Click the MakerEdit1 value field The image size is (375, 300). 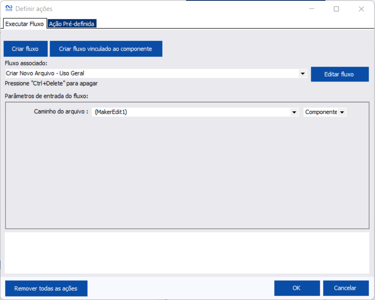click(x=190, y=112)
